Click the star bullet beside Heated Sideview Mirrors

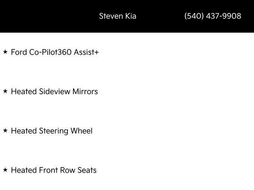click(x=5, y=91)
